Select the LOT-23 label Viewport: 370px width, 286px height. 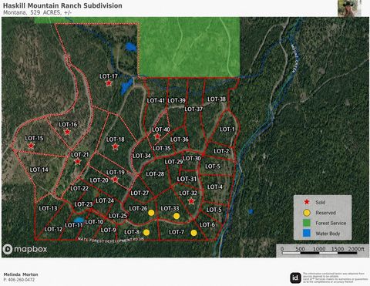[x=83, y=204]
